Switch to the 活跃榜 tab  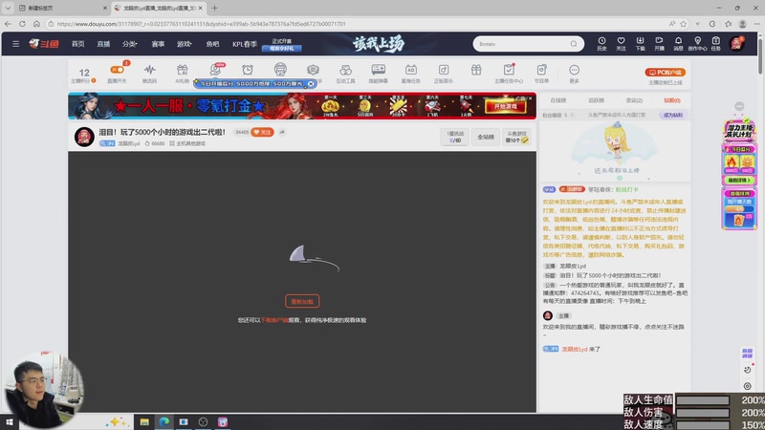[x=596, y=100]
